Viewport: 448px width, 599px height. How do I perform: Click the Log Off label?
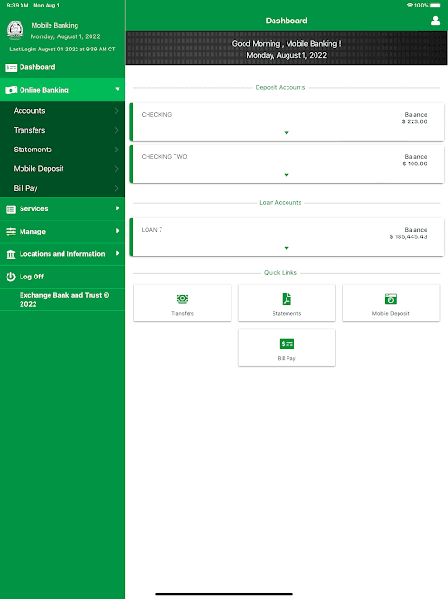pyautogui.click(x=32, y=277)
